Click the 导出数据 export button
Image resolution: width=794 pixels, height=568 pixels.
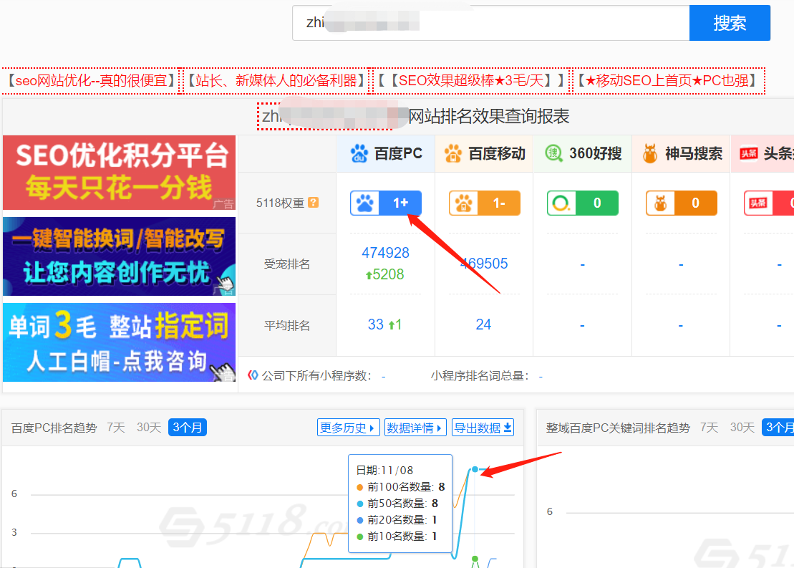[483, 428]
